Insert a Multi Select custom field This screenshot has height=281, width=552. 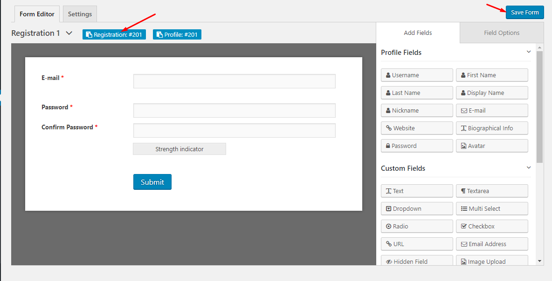coord(492,208)
